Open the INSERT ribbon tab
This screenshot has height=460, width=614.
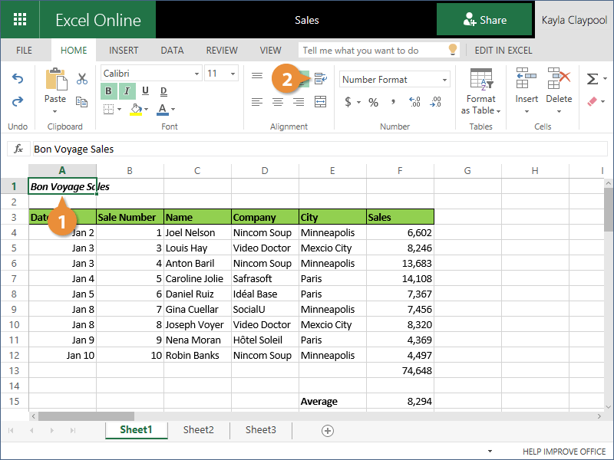(x=124, y=51)
